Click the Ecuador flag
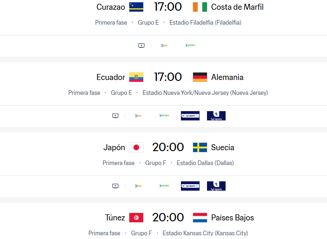327x239 pixels. [136, 77]
